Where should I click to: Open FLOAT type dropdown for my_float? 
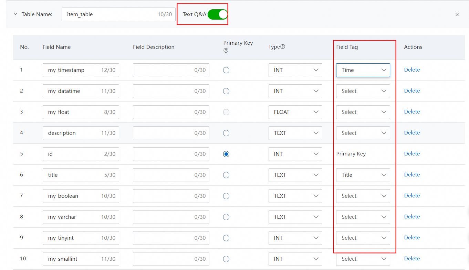point(295,112)
